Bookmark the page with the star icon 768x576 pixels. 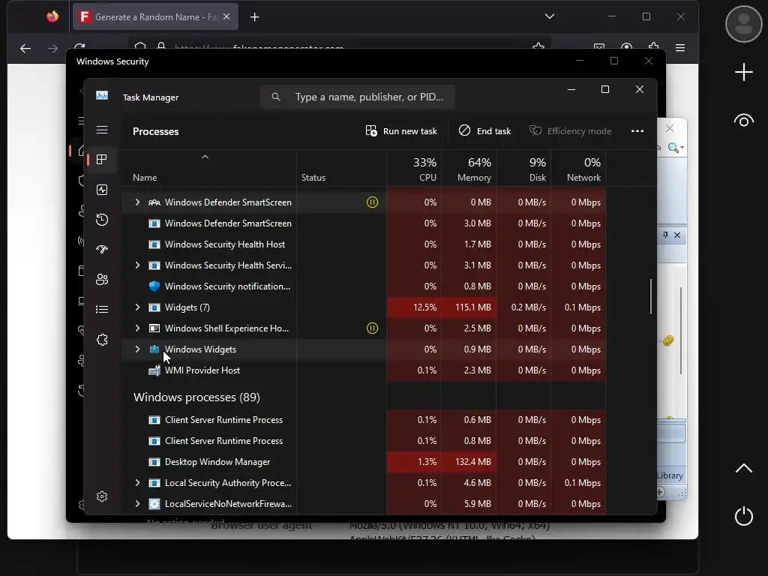(x=538, y=47)
